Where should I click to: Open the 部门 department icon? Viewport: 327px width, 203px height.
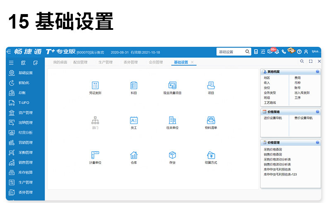tap(95, 120)
